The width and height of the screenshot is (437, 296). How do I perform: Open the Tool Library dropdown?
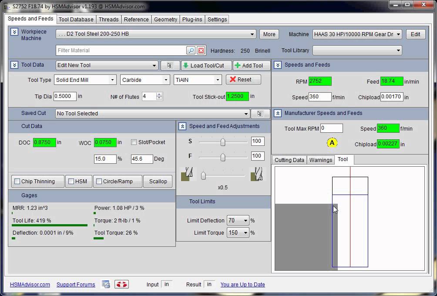[357, 50]
